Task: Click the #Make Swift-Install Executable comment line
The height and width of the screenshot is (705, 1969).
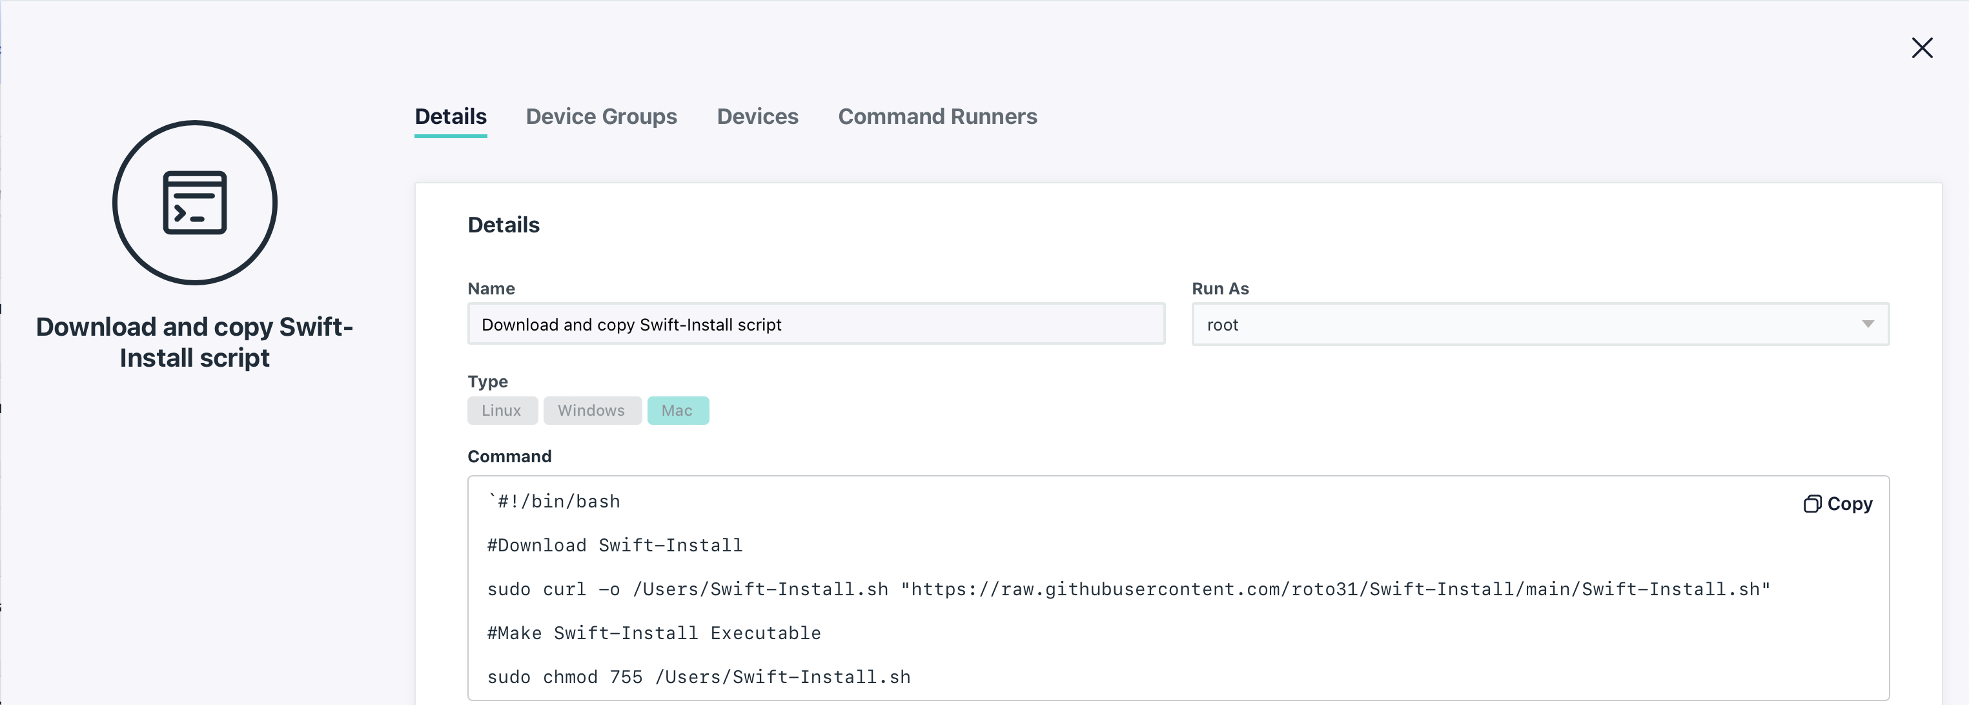Action: point(655,633)
